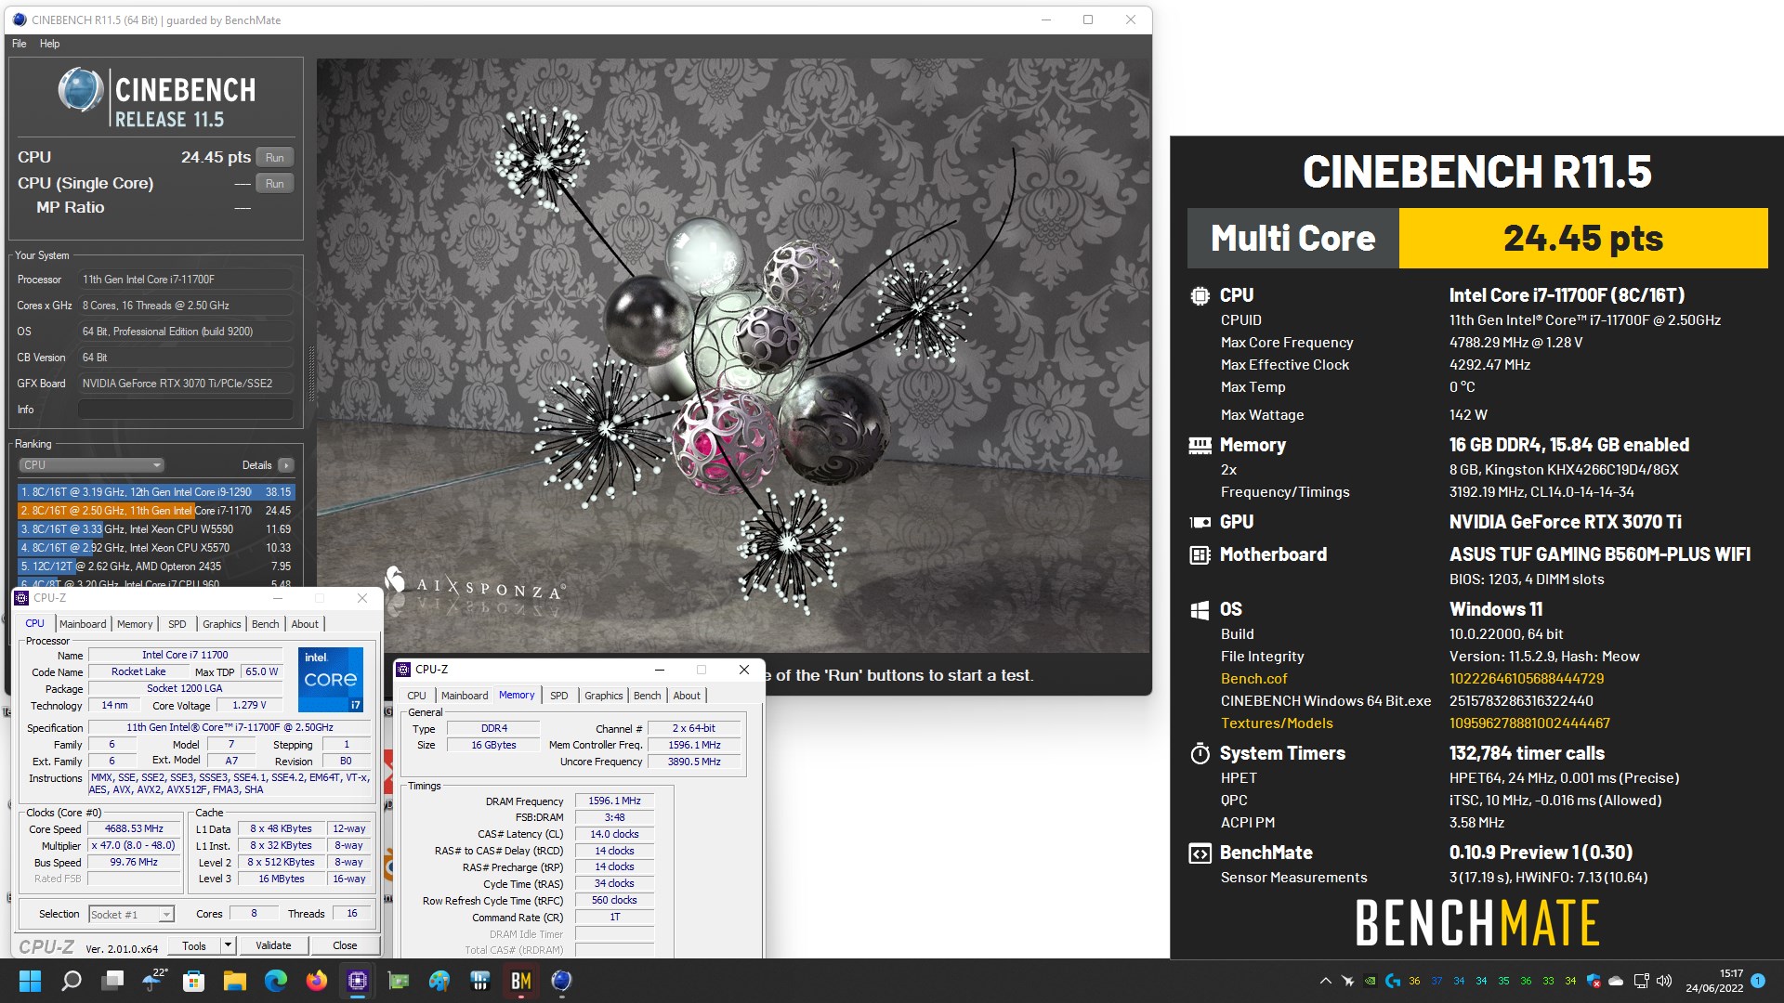Open the Windows Start menu
Viewport: 1784px width, 1003px height.
[x=30, y=981]
